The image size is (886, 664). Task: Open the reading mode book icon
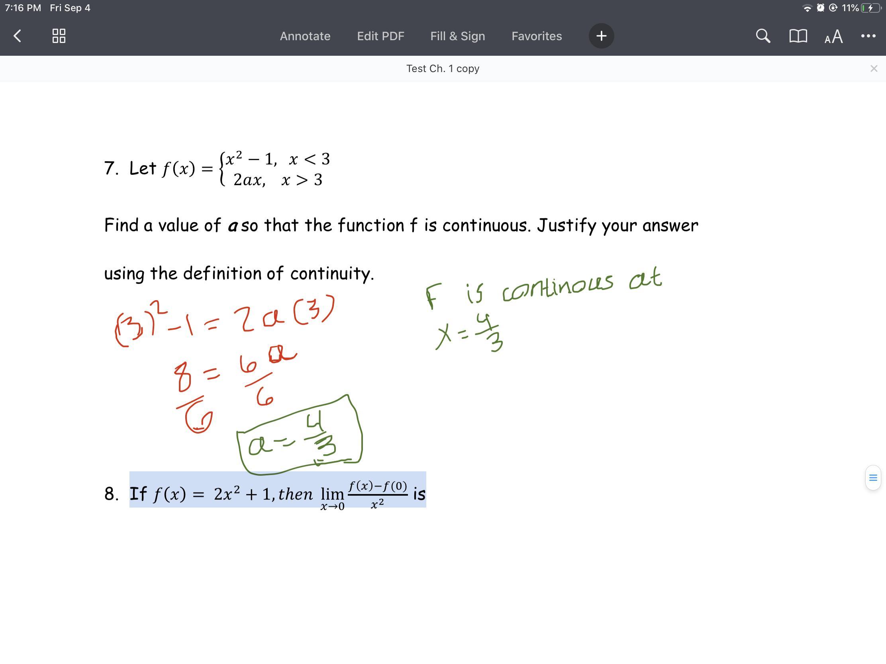tap(798, 36)
